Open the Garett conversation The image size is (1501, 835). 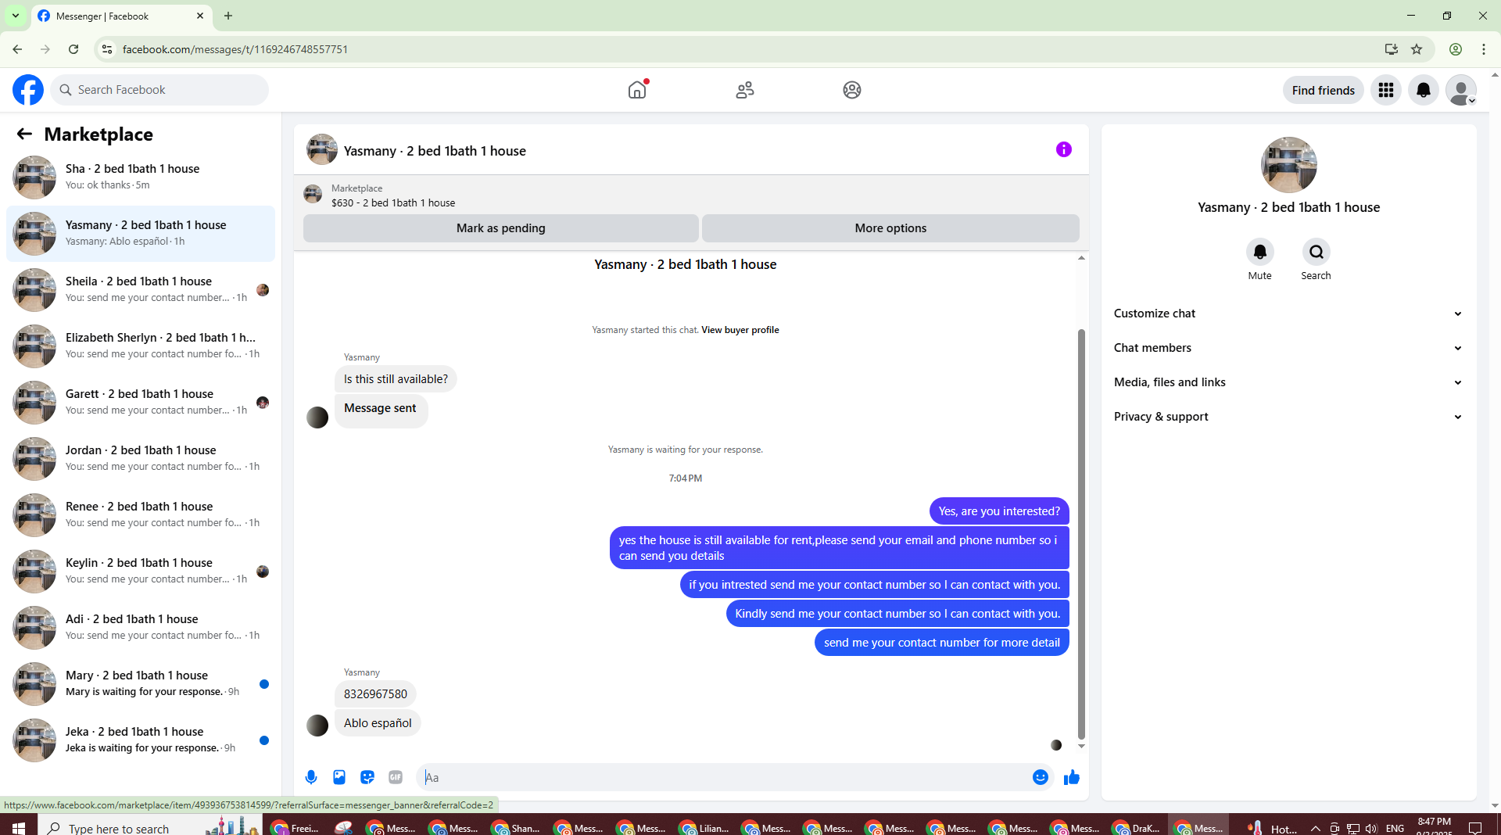(x=141, y=402)
